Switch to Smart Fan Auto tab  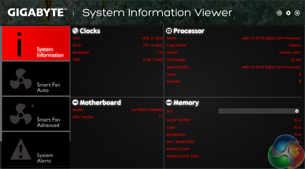click(x=36, y=79)
